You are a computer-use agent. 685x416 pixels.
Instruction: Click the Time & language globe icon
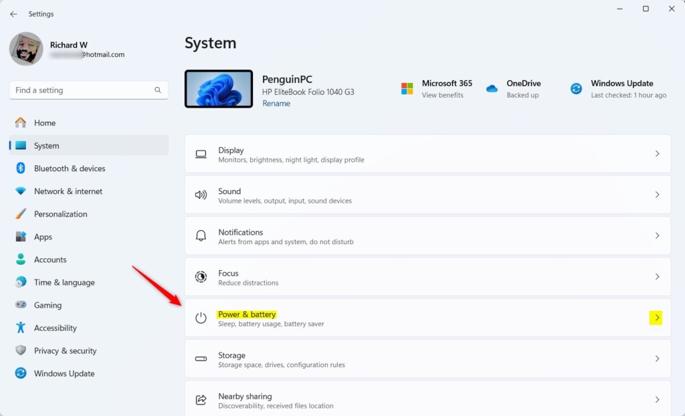coord(21,282)
